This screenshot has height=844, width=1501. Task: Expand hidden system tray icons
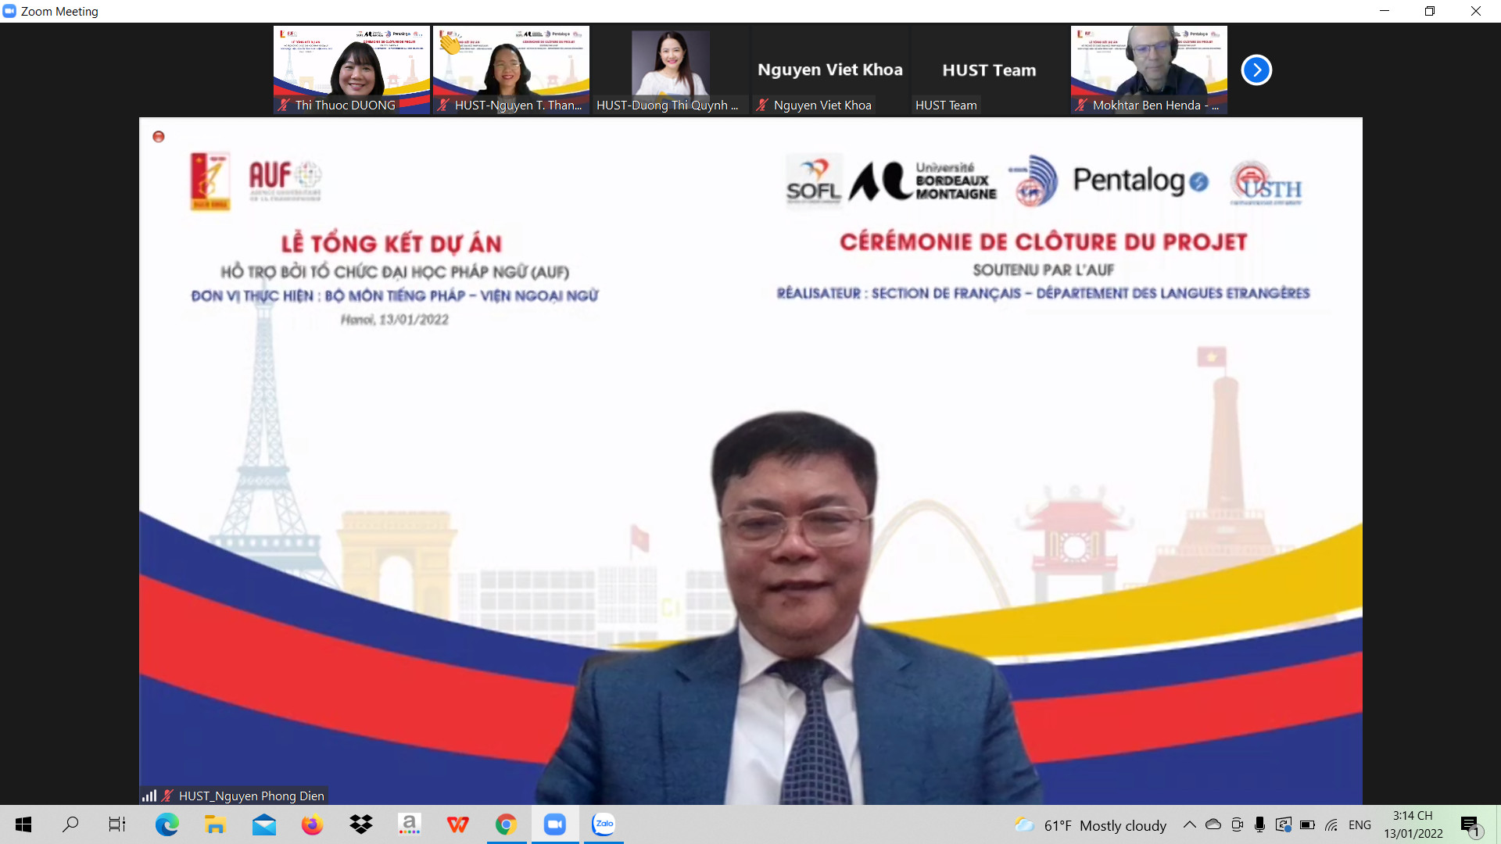(1189, 824)
